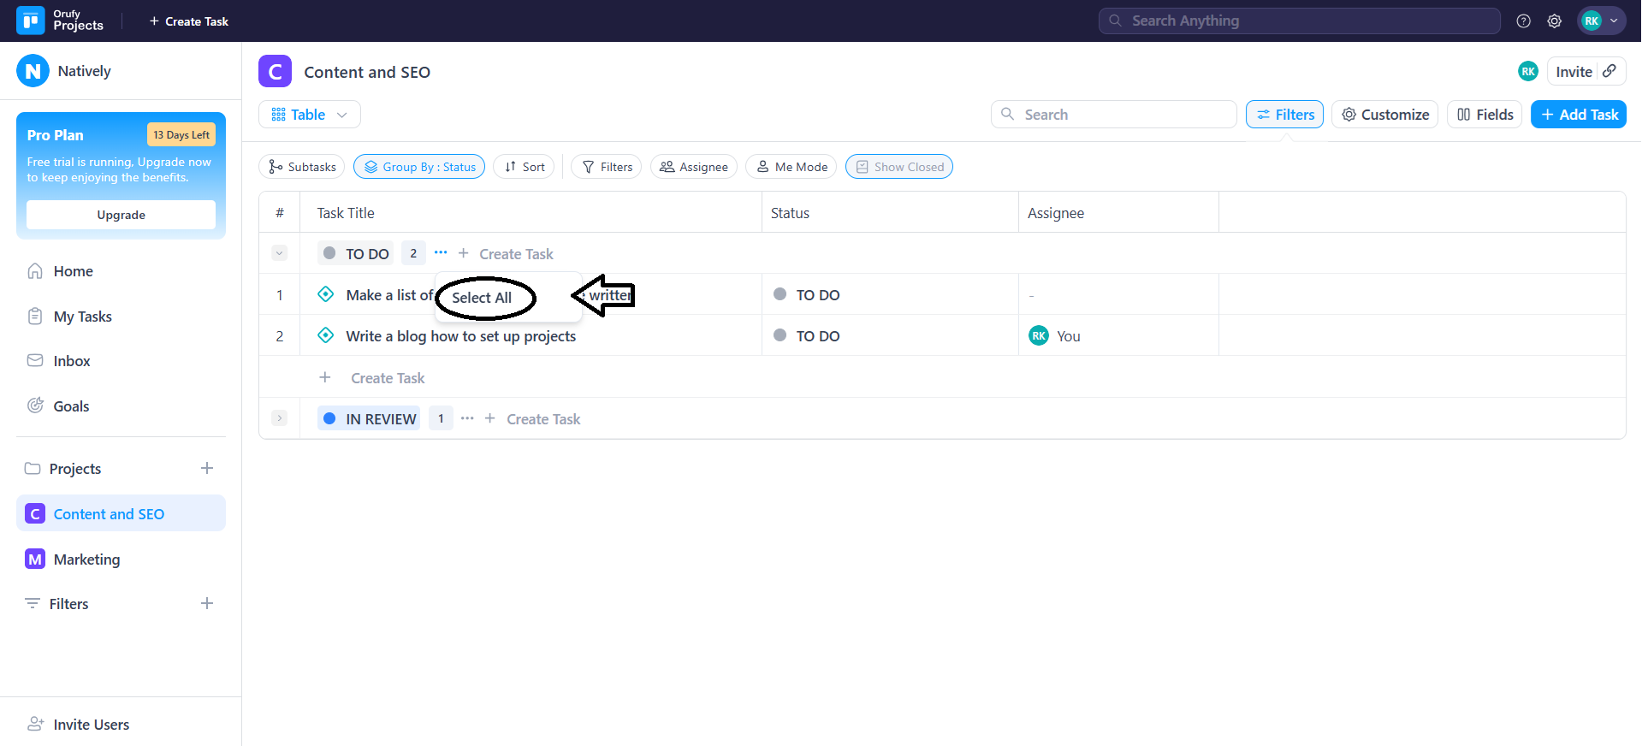Toggle Show Closed tasks
Viewport: 1642px width, 746px height.
[898, 167]
